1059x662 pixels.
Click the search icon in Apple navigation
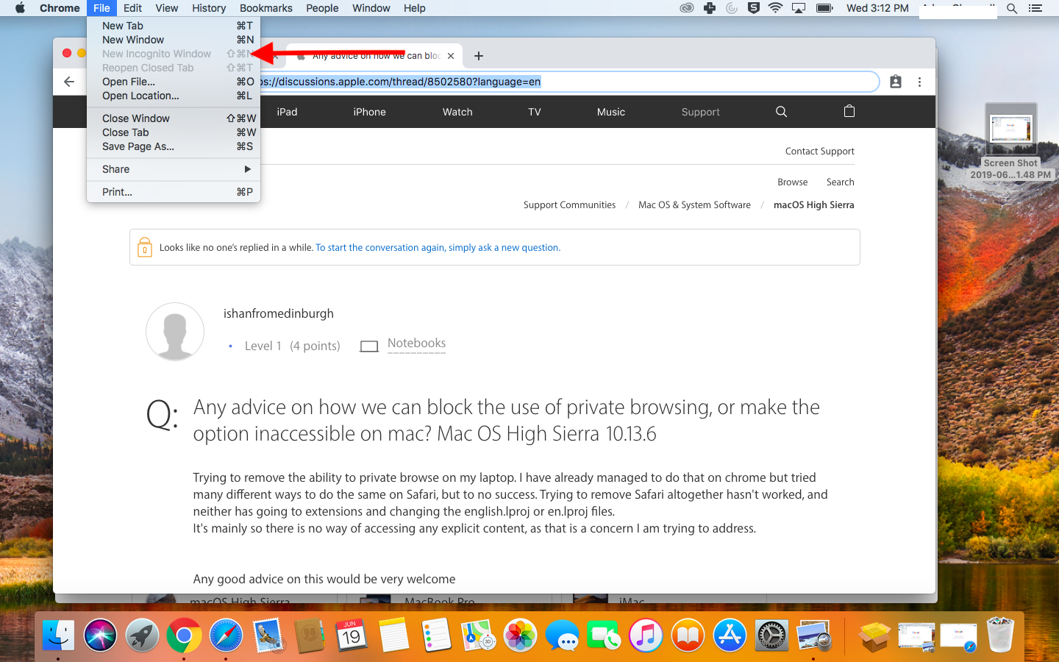(x=781, y=112)
